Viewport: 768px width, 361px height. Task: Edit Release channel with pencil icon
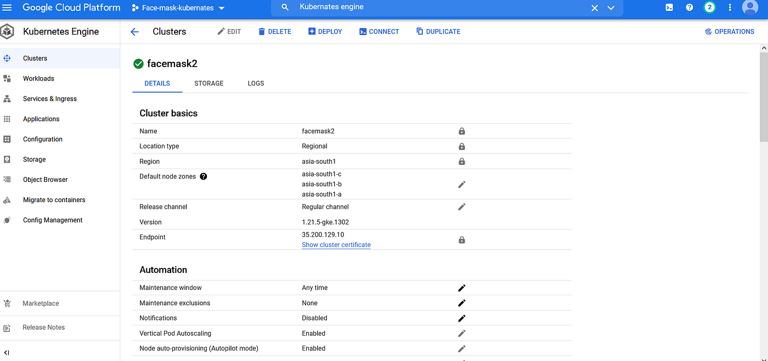coord(462,207)
